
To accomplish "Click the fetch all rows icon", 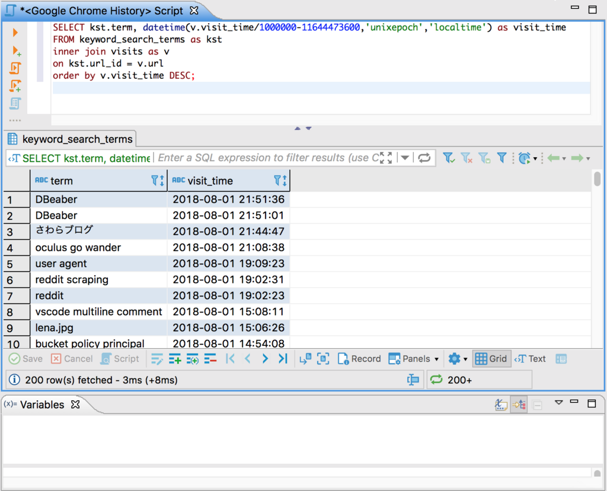I will tap(323, 359).
